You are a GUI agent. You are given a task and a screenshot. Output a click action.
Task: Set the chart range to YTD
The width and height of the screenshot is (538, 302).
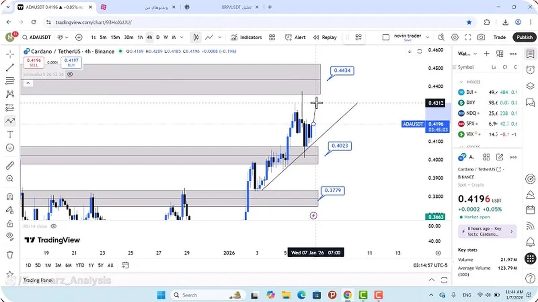(80, 265)
